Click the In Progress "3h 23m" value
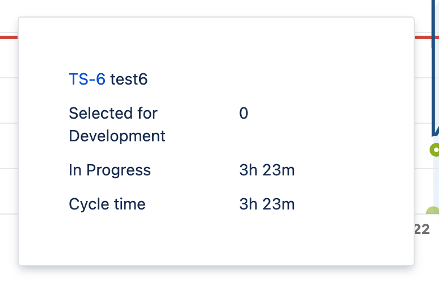The image size is (446, 285). click(x=267, y=170)
